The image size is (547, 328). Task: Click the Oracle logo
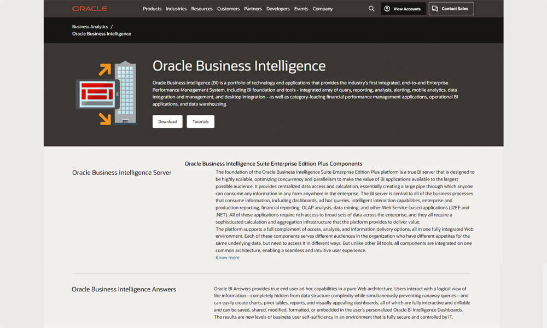click(90, 9)
